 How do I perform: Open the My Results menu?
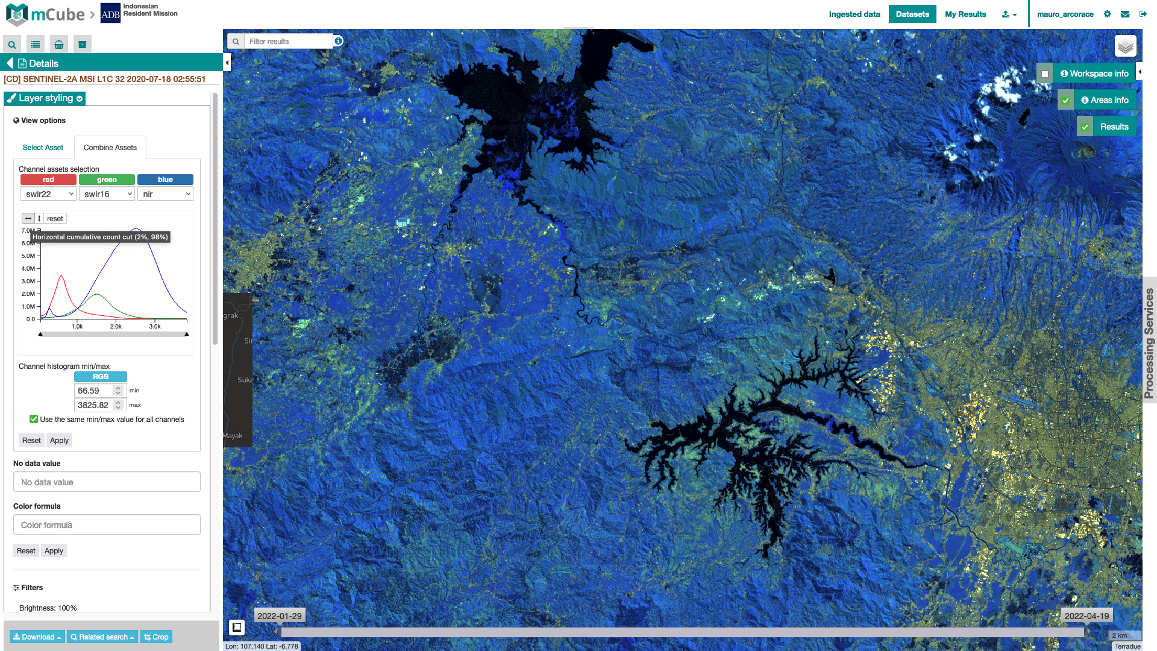coord(965,14)
